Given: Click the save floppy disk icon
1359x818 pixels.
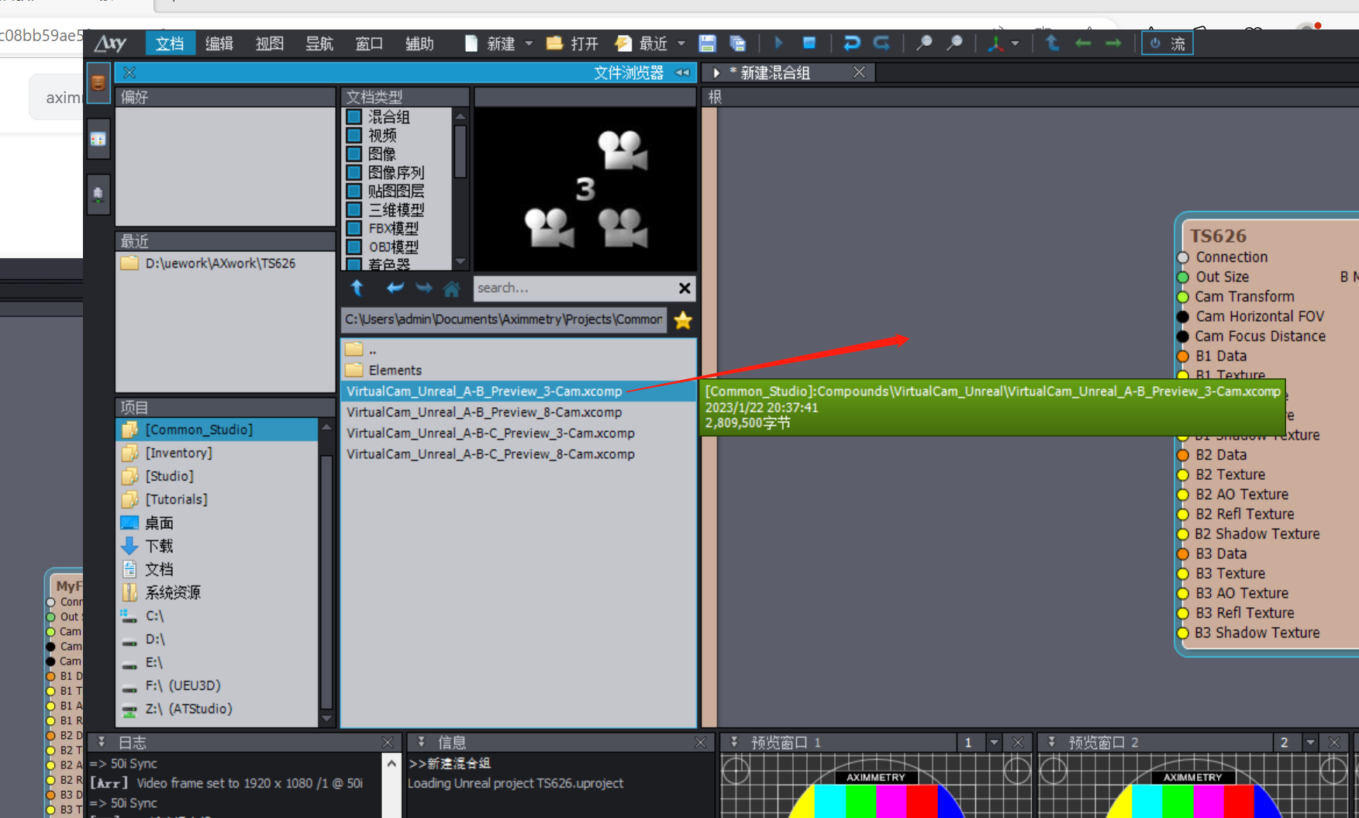Looking at the screenshot, I should tap(707, 43).
